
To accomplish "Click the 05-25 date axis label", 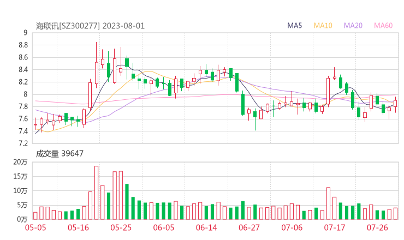I will click(x=121, y=227).
